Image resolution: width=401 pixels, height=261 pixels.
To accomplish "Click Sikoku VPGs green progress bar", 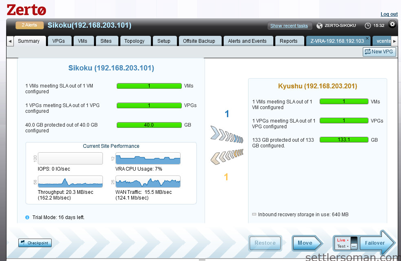I will coord(149,105).
